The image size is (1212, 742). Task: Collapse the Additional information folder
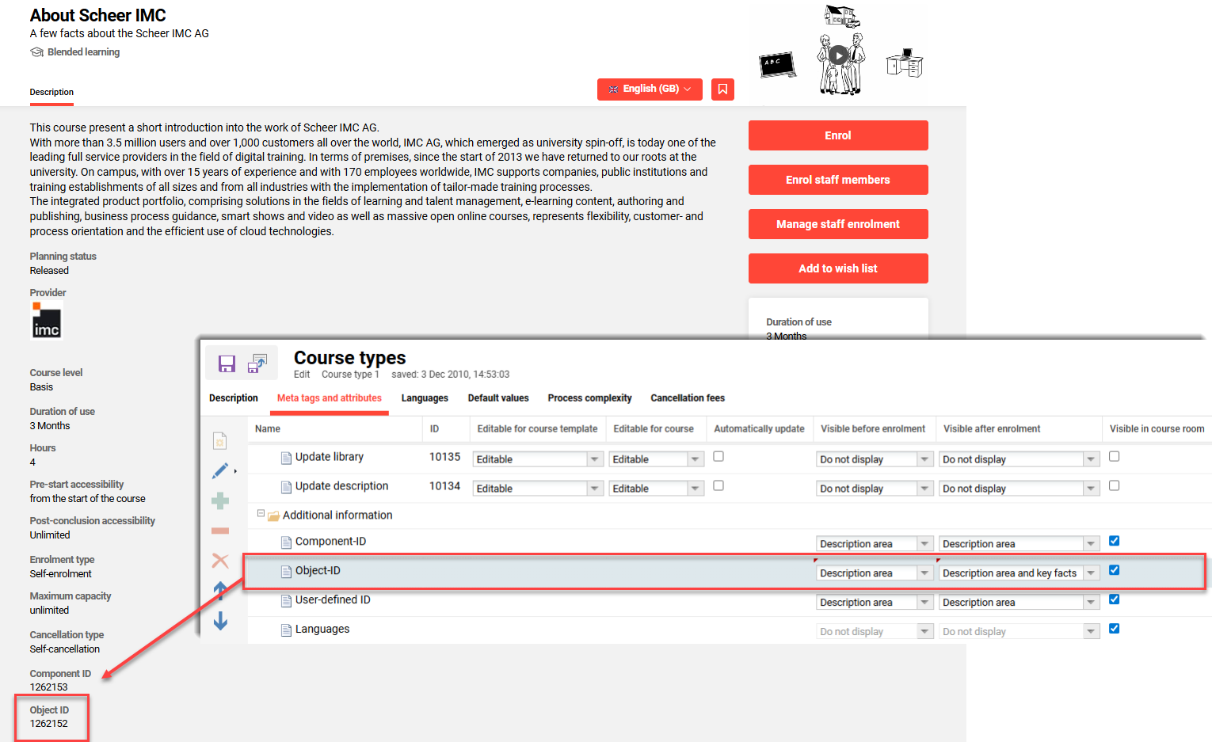point(261,514)
